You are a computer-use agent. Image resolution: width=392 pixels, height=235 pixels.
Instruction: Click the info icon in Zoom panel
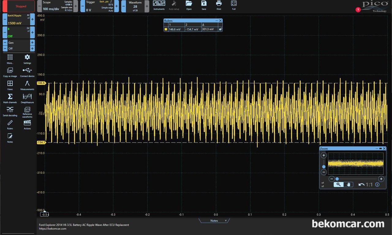point(377,184)
